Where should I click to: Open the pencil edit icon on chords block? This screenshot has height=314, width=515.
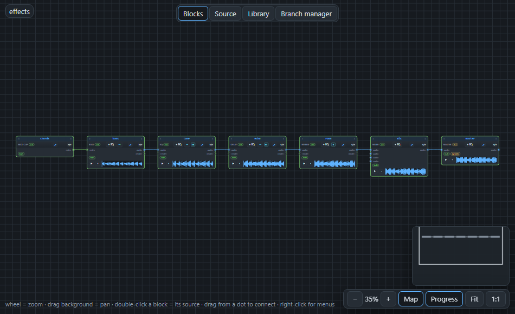[x=55, y=144]
